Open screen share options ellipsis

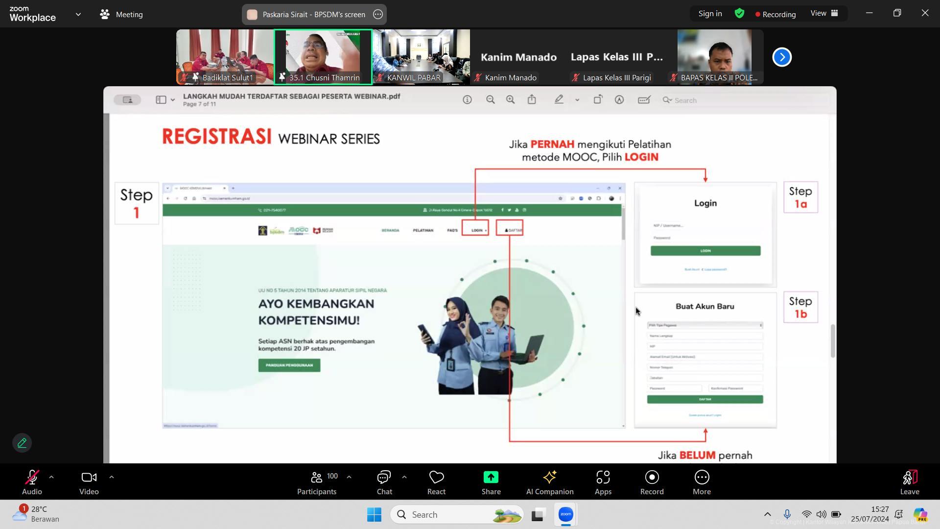(x=378, y=15)
